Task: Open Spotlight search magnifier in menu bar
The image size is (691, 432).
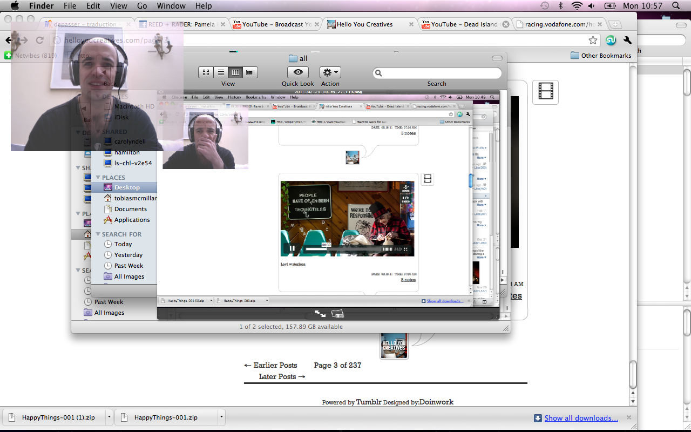Action: tap(676, 6)
